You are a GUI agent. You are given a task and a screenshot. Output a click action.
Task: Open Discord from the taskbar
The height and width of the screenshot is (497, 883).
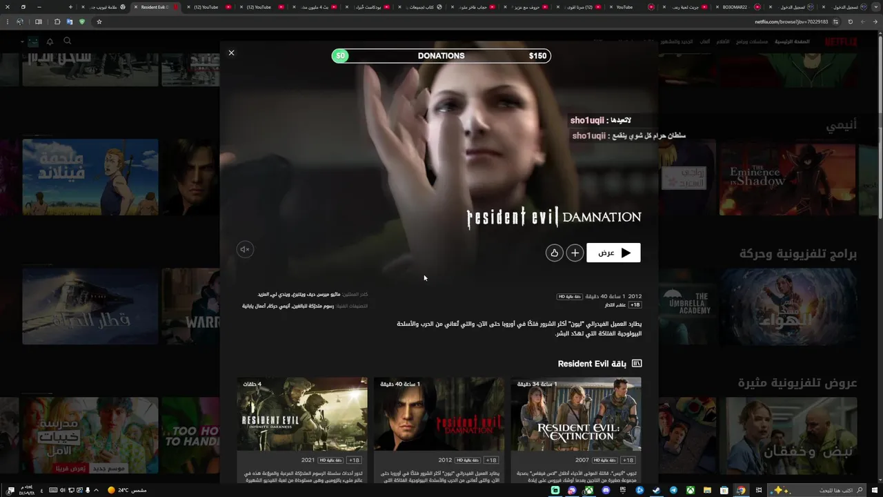606,490
